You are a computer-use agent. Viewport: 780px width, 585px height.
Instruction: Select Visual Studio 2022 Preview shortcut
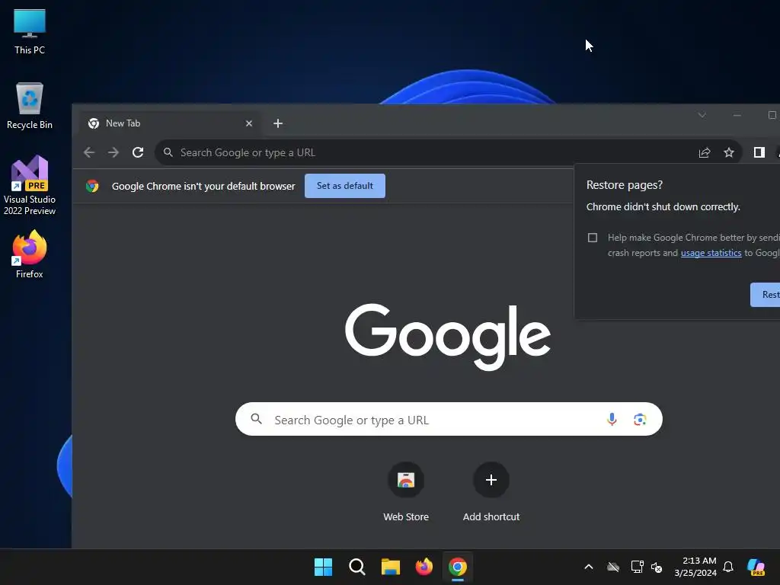point(30,185)
